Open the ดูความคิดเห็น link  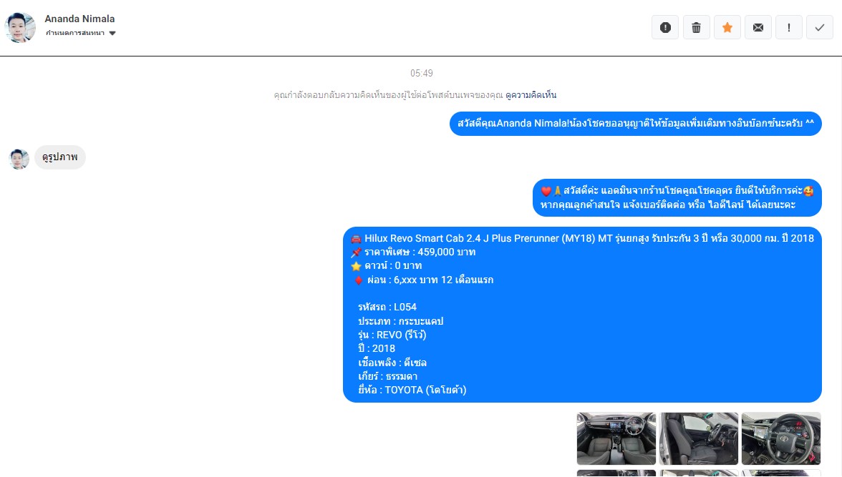point(531,95)
